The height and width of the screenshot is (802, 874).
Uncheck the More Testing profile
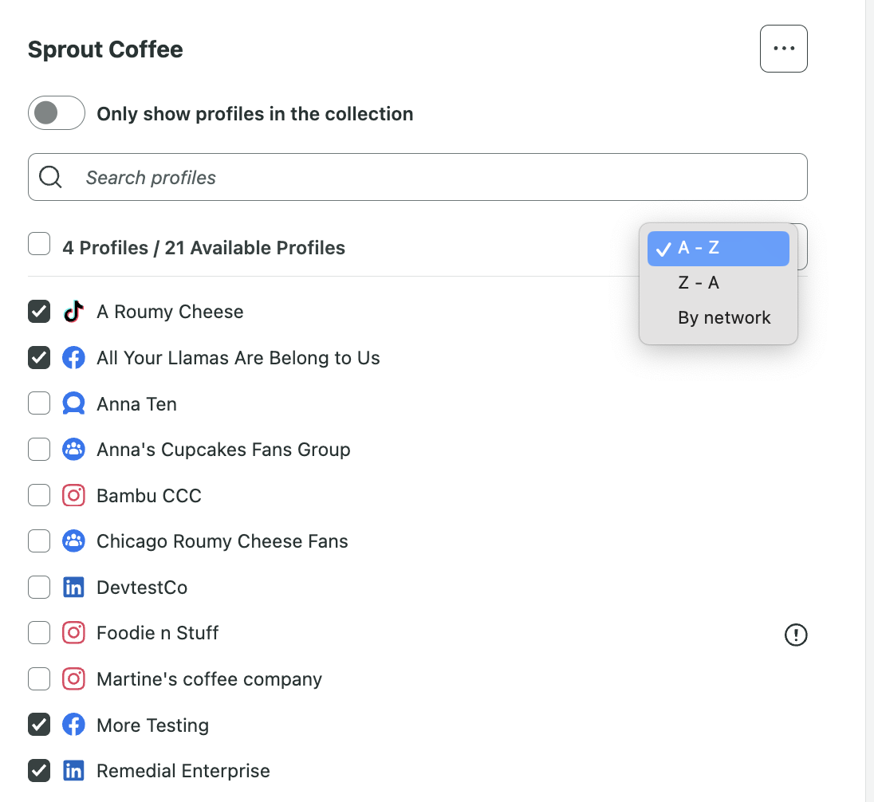click(38, 724)
